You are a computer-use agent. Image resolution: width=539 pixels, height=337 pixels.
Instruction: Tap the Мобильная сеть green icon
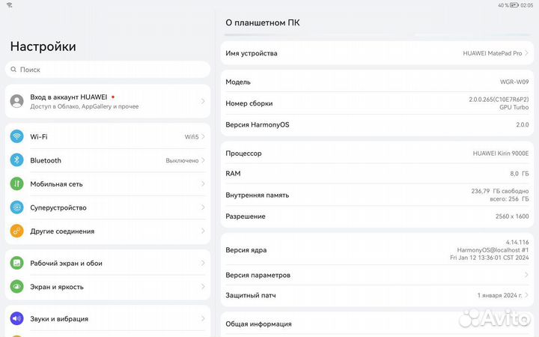[17, 183]
